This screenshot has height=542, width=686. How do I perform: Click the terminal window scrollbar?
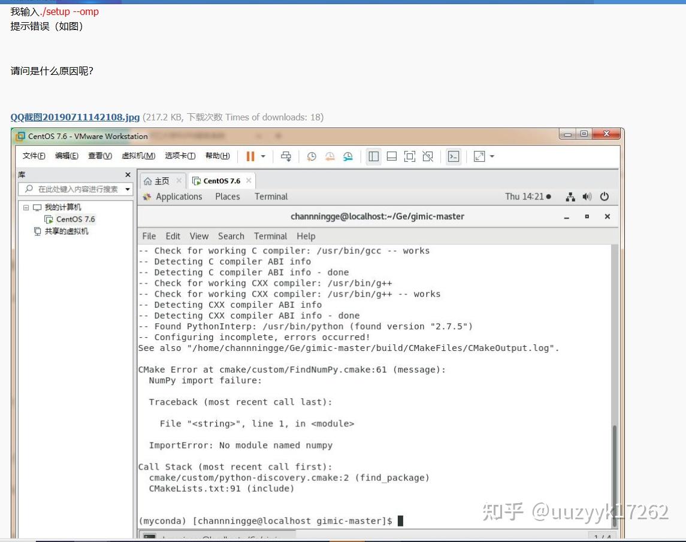pos(614,476)
